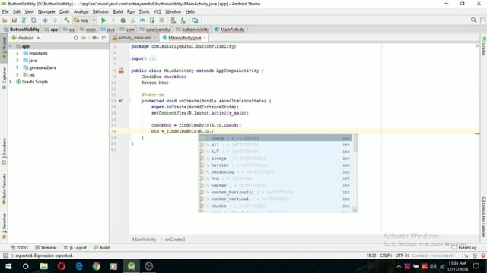Open the Captures side tool window
The image size is (487, 273).
[4, 78]
